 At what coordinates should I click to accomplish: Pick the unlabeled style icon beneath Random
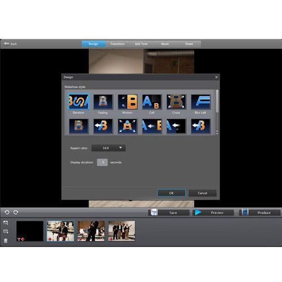click(78, 126)
